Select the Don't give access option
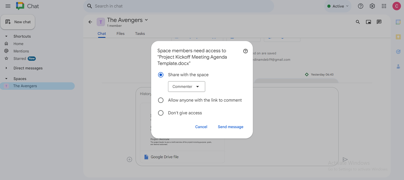Image resolution: width=404 pixels, height=180 pixels. [161, 113]
